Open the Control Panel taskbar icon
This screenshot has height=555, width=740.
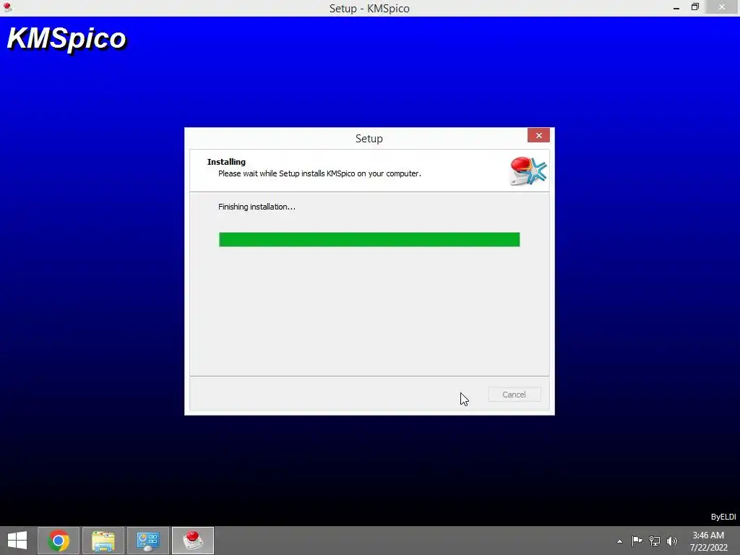pos(148,541)
